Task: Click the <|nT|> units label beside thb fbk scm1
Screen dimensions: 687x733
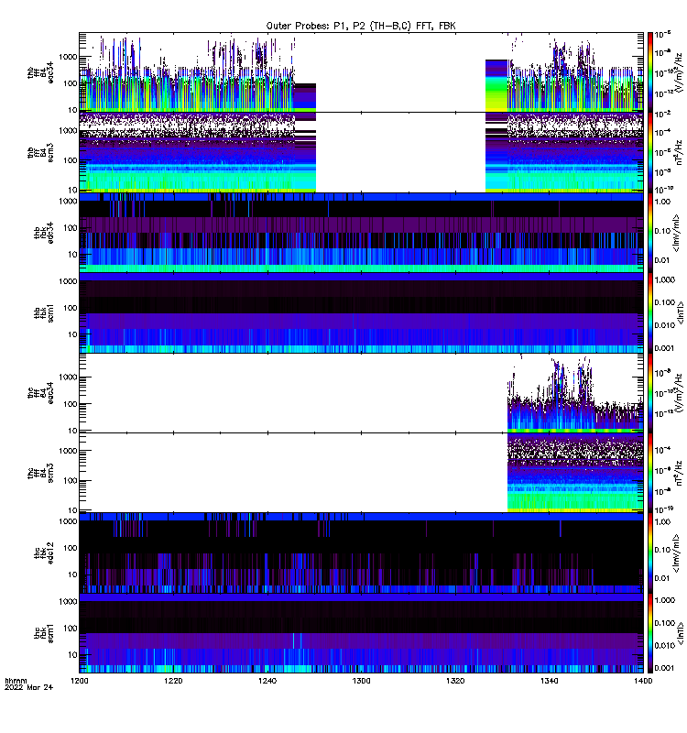Action: pos(680,312)
